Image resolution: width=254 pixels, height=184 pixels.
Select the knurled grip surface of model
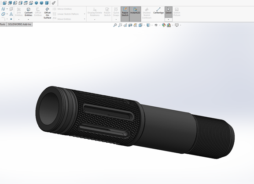[107, 120]
